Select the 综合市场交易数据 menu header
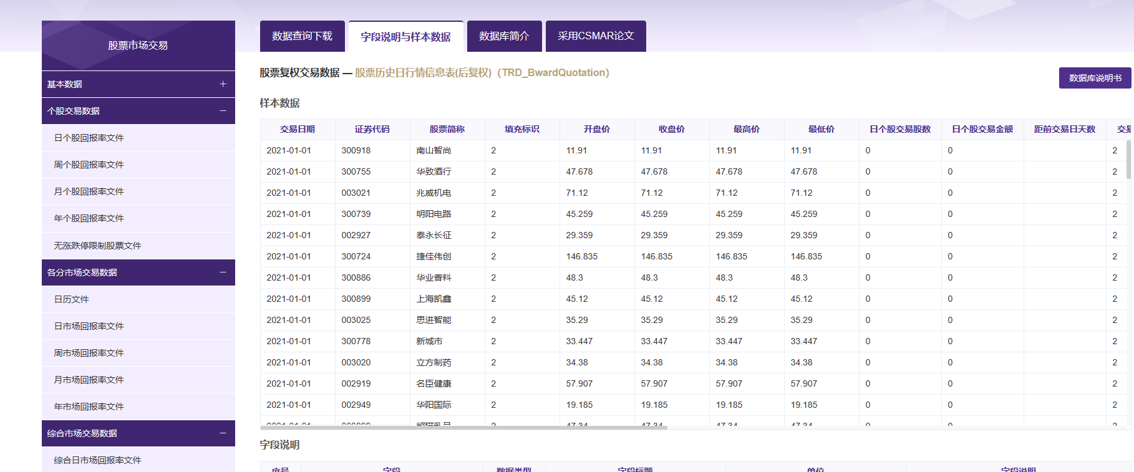 (138, 433)
